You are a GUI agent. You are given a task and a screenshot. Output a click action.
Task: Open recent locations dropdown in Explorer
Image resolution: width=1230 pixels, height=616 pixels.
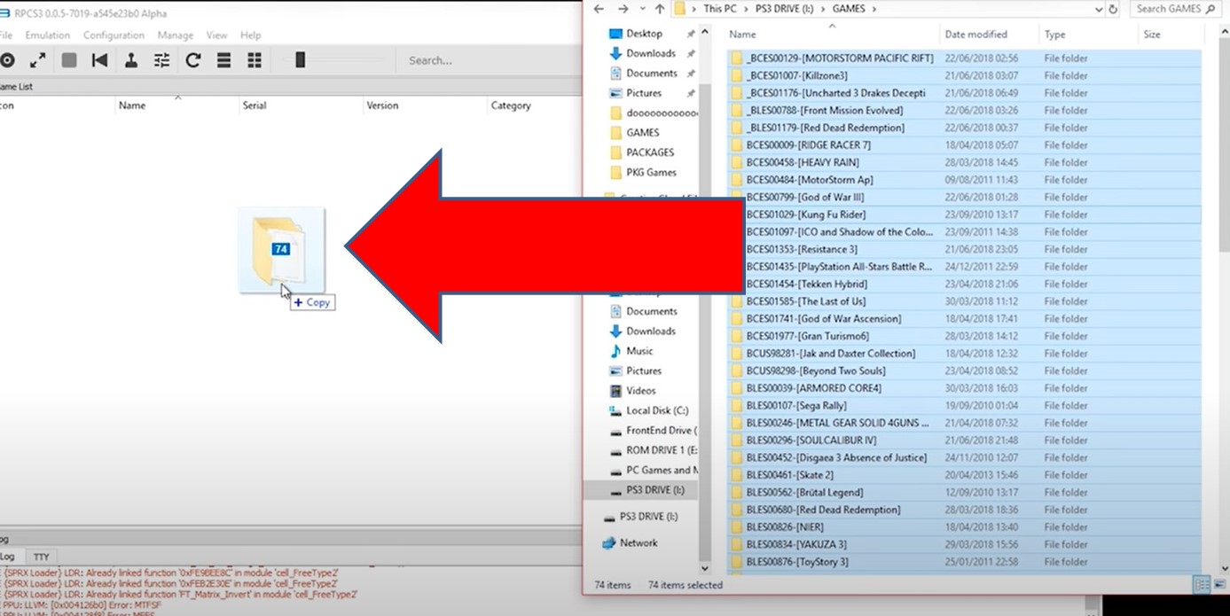tap(642, 10)
